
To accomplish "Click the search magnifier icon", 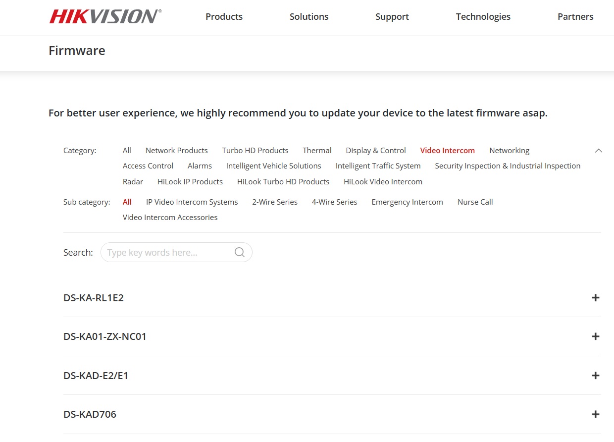I will [240, 252].
